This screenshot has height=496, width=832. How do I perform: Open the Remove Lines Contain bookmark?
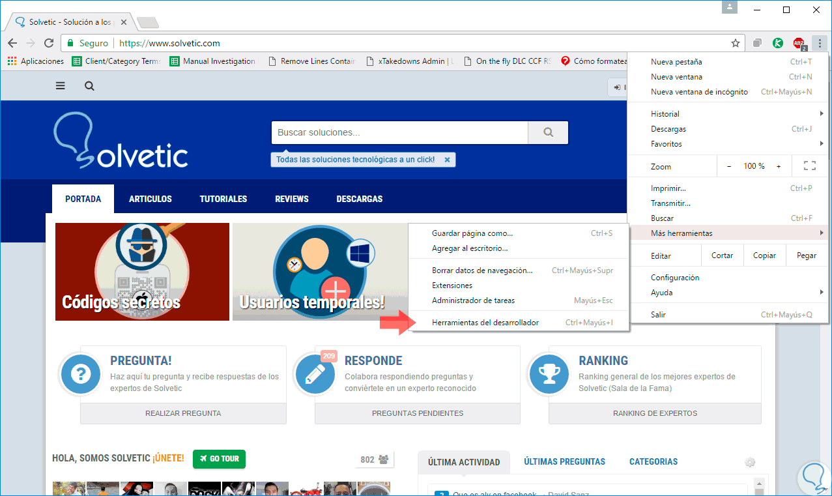click(x=312, y=61)
